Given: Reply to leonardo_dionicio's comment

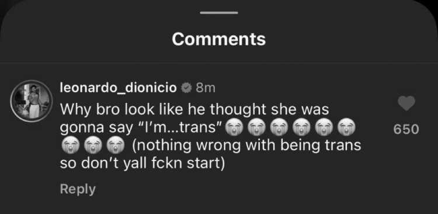Looking at the screenshot, I should coord(78,189).
